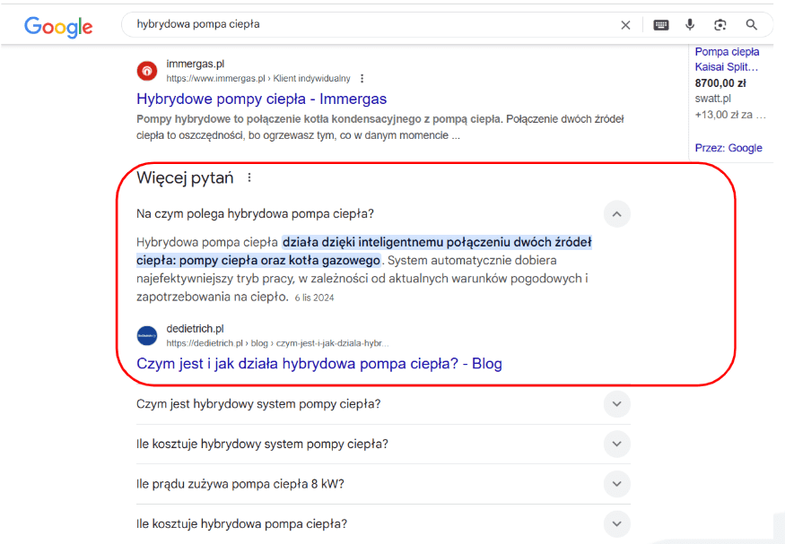Expand 'Ile kosztuje hybrydowy system pompy ciepła?'
Image resolution: width=785 pixels, height=544 pixels.
pyautogui.click(x=616, y=444)
